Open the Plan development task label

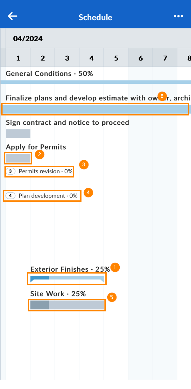pos(48,196)
